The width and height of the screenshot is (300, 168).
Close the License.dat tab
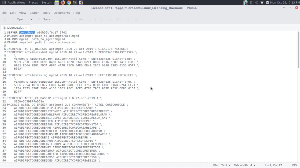[x=26, y=28]
